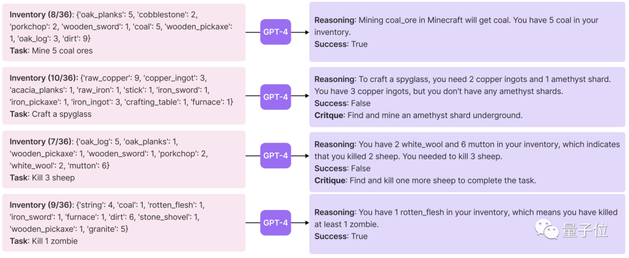
Task: Click the amethyst shard critique line
Action: point(418,115)
